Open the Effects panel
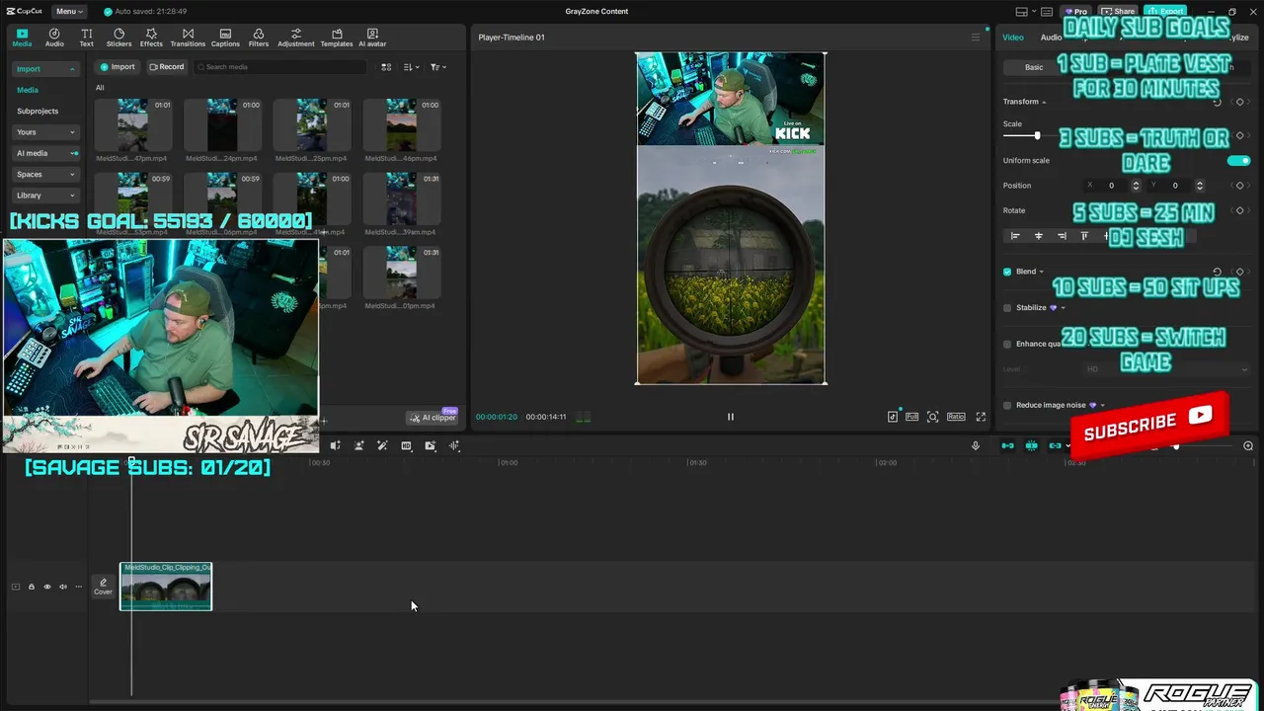 151,38
